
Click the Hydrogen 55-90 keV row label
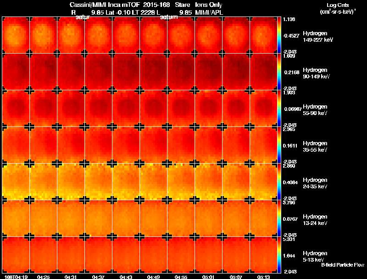[315, 110]
